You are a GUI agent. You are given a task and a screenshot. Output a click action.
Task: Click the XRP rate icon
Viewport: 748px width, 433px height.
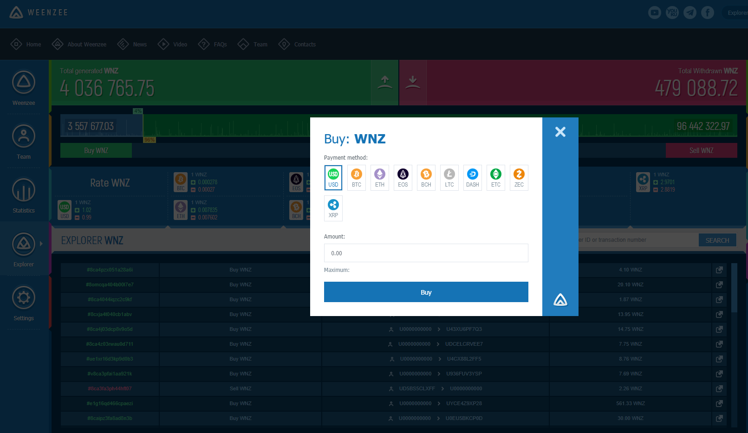coord(643,182)
